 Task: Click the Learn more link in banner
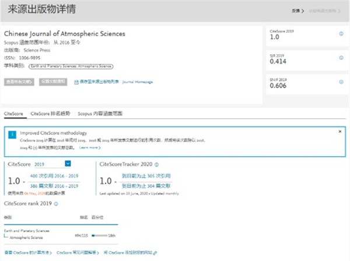pyautogui.click(x=90, y=147)
